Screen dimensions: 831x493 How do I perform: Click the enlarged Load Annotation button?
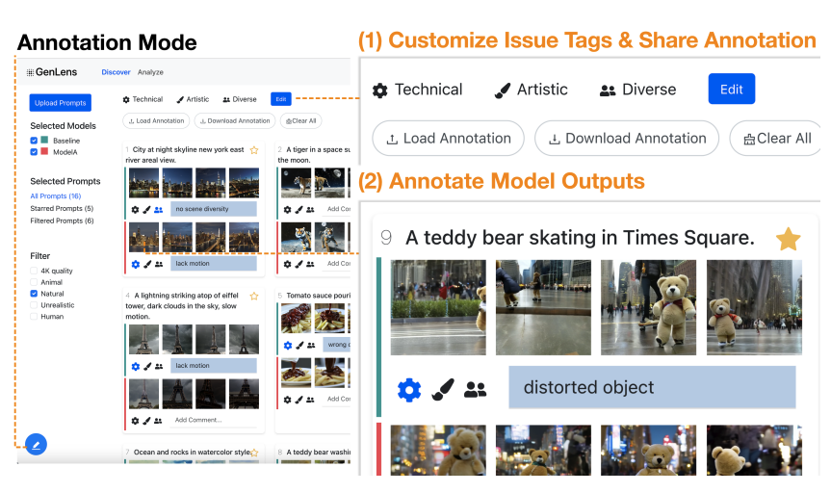click(449, 139)
